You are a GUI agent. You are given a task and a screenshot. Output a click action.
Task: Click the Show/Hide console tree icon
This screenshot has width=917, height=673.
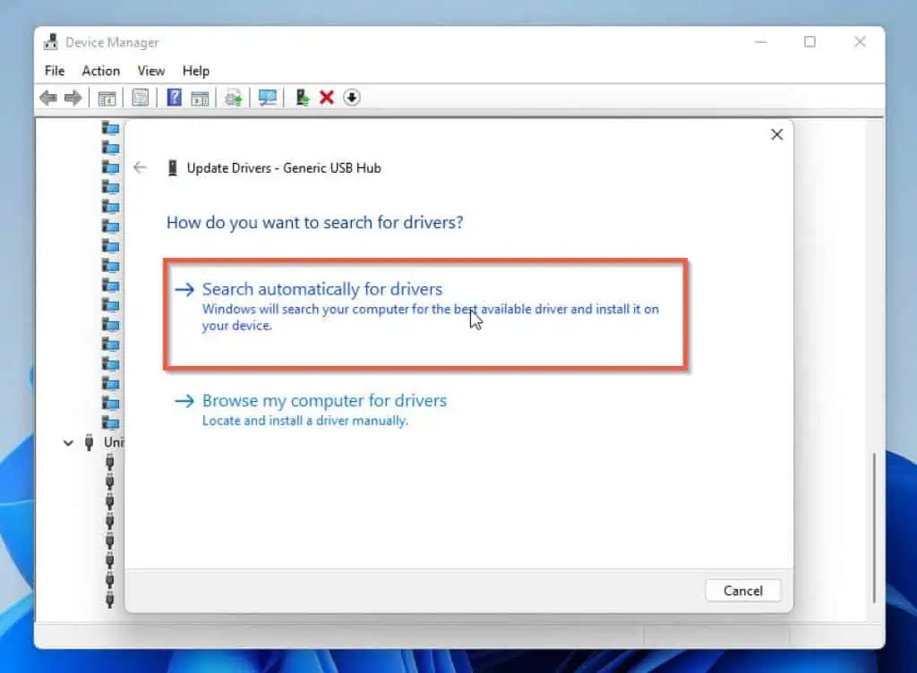(x=107, y=97)
